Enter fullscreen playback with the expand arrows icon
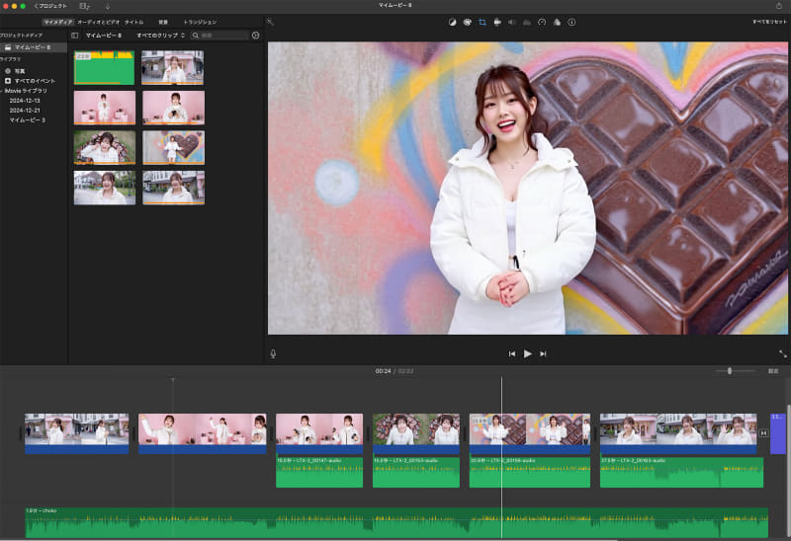The height and width of the screenshot is (541, 791). click(782, 353)
